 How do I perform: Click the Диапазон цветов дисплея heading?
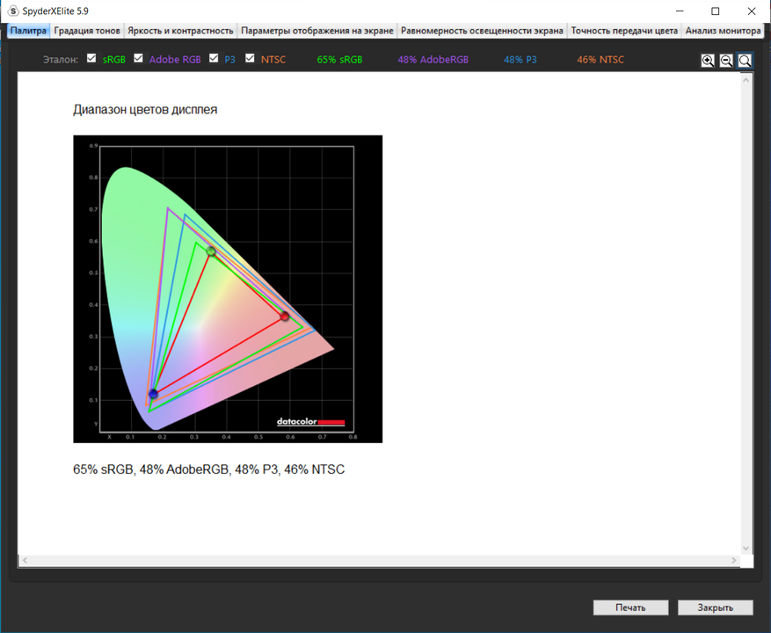click(x=145, y=109)
